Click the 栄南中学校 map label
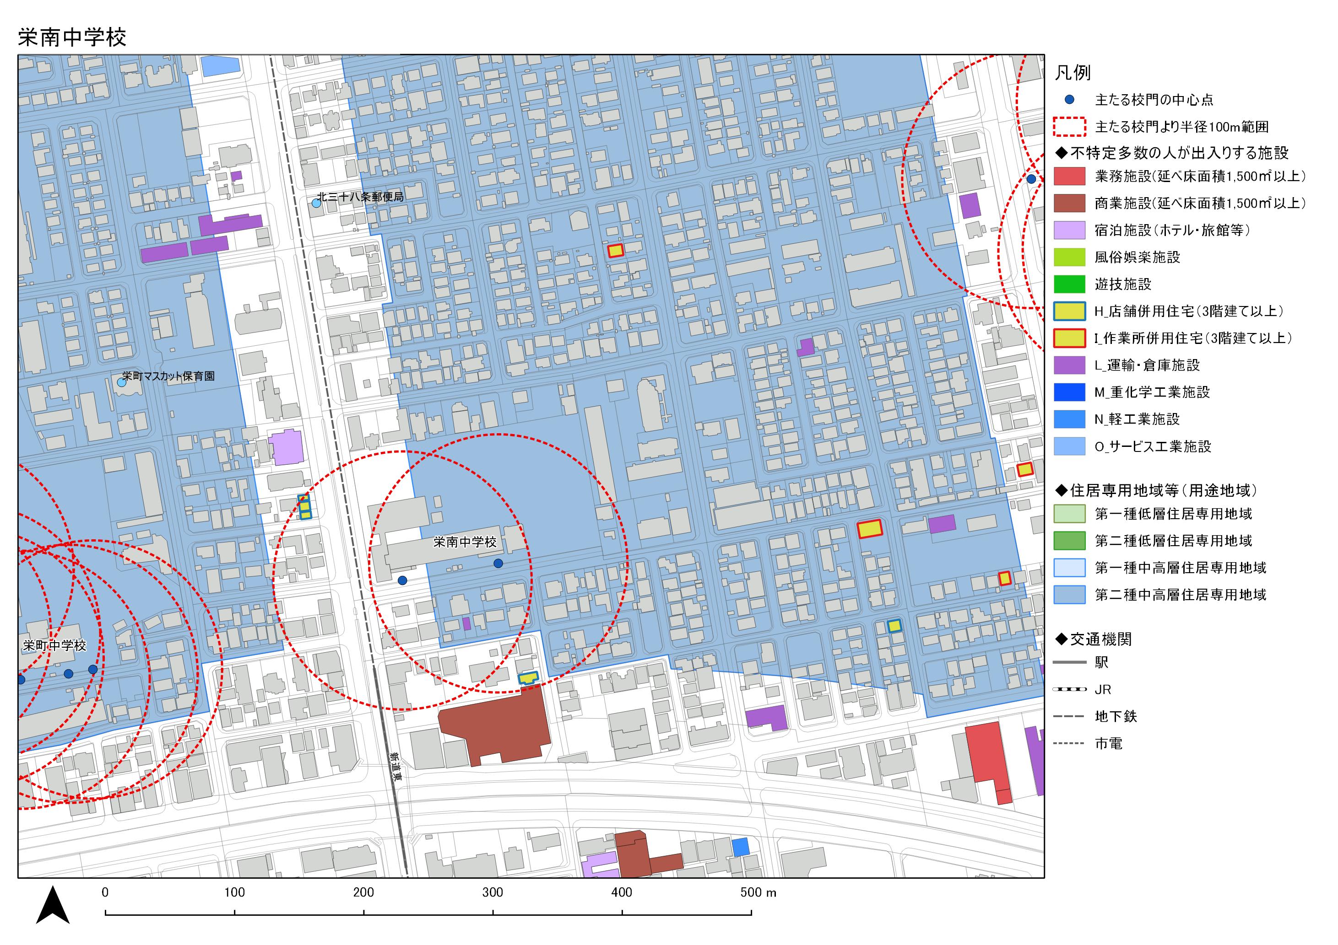 point(465,542)
